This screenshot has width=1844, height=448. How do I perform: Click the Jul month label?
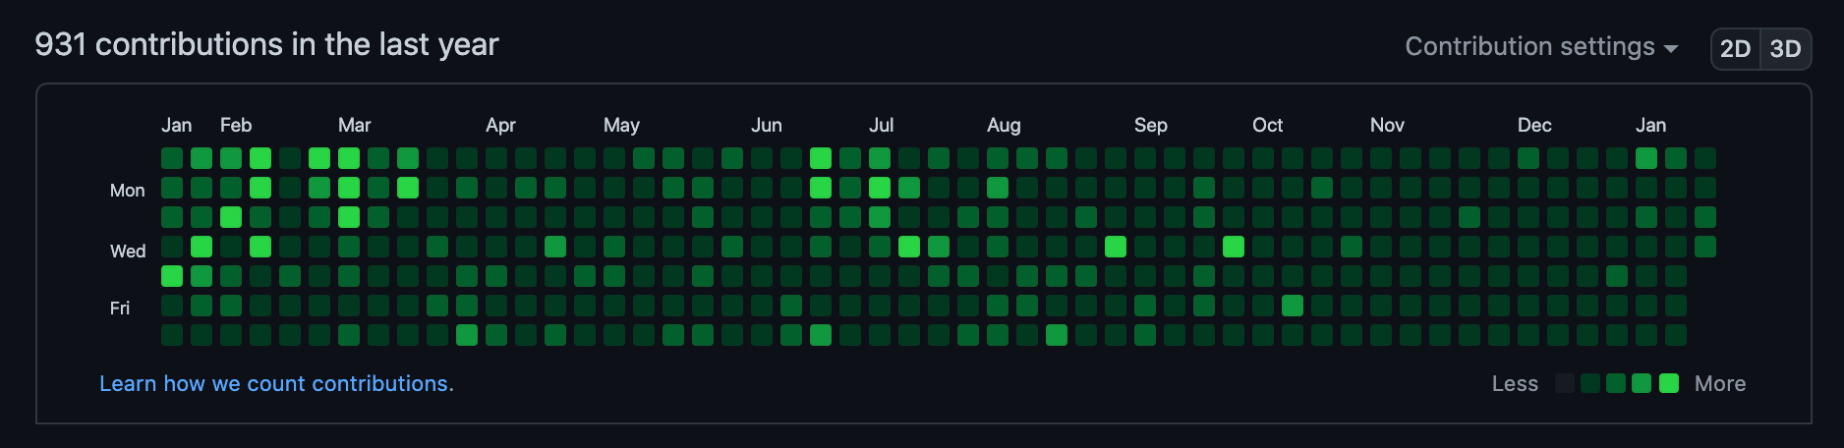pos(881,125)
